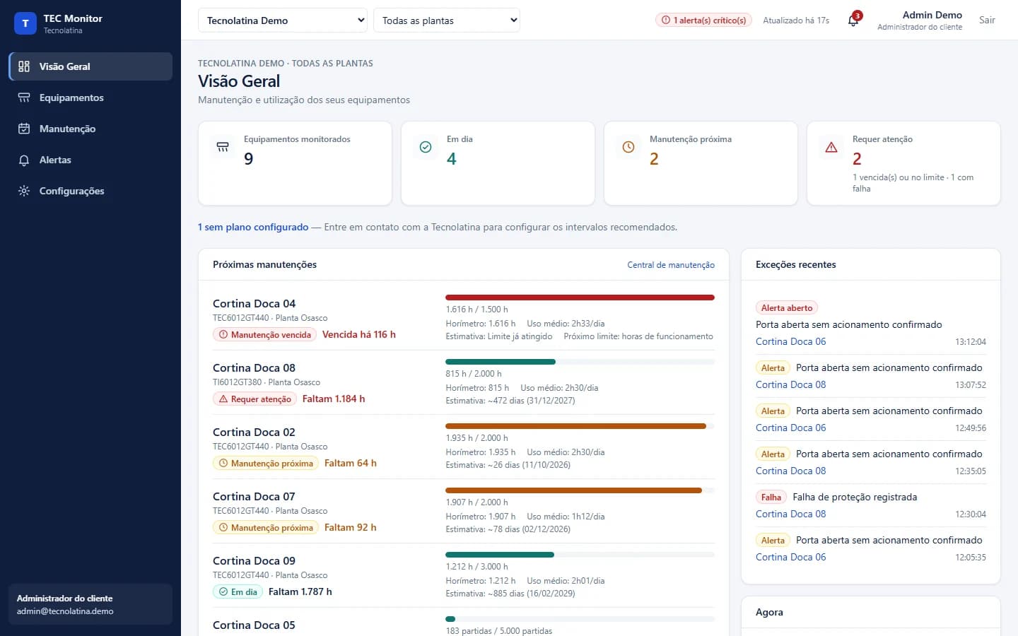The width and height of the screenshot is (1018, 636).
Task: Click the orange progress bar of Cortina Doca 02
Action: [x=575, y=426]
